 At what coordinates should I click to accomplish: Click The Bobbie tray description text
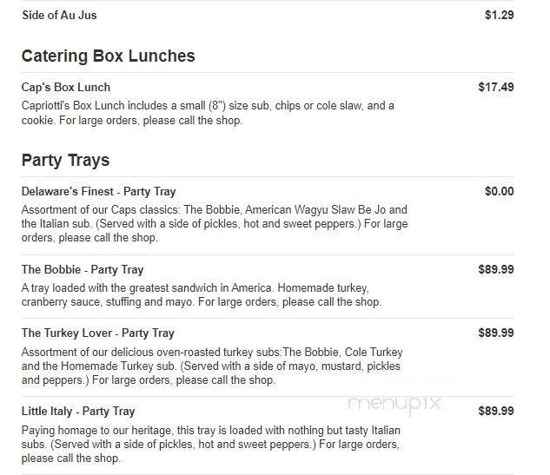(201, 295)
